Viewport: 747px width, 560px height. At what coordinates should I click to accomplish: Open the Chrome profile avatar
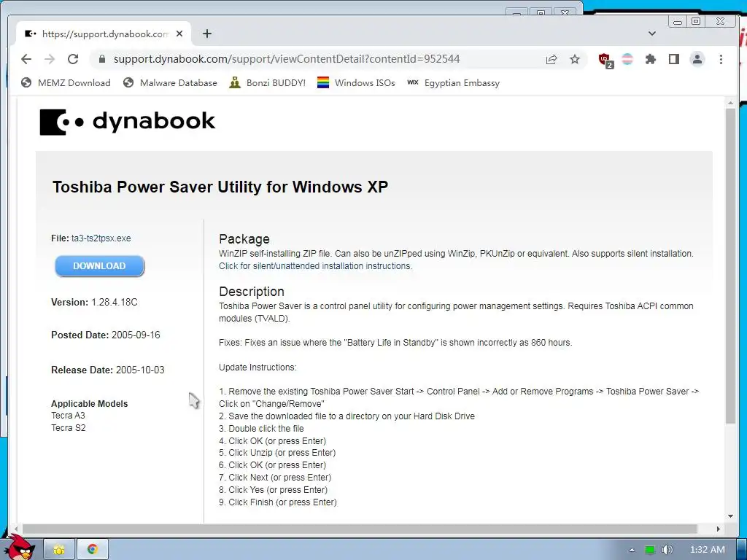coord(697,59)
